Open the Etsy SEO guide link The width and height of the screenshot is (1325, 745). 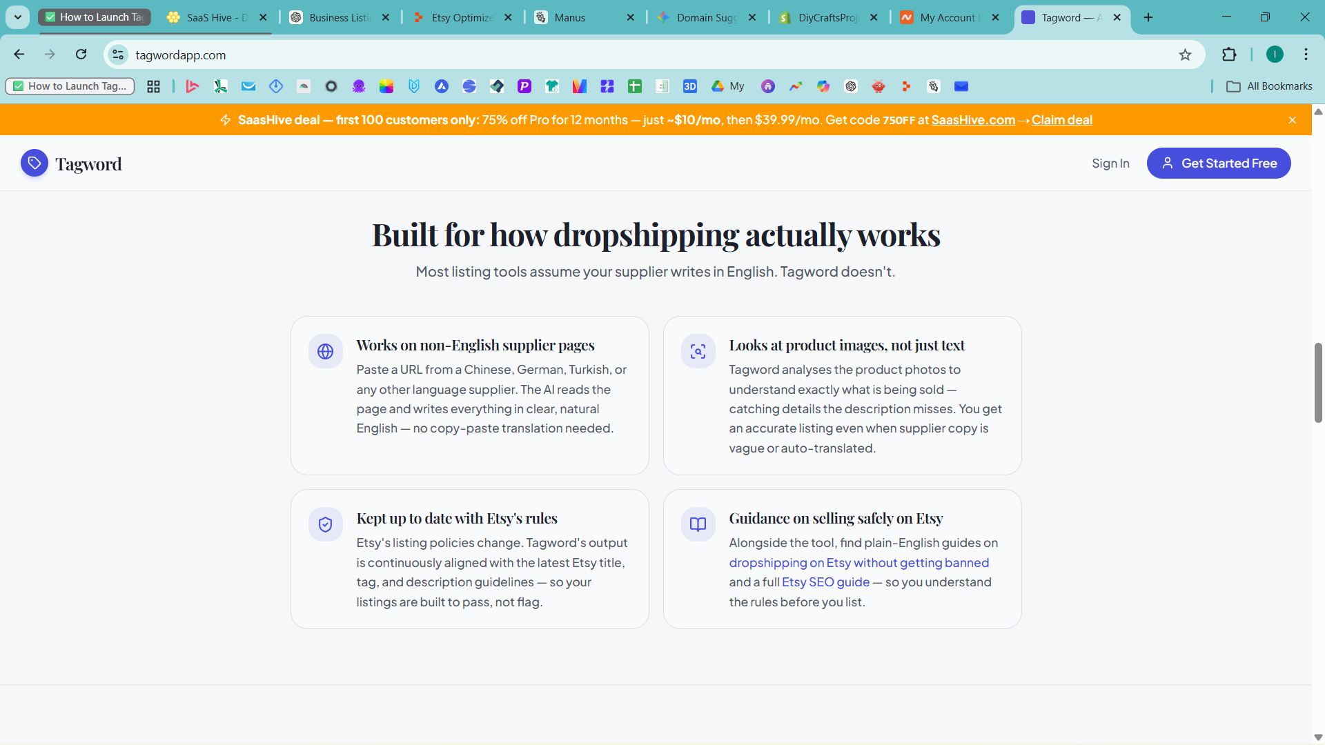(825, 582)
